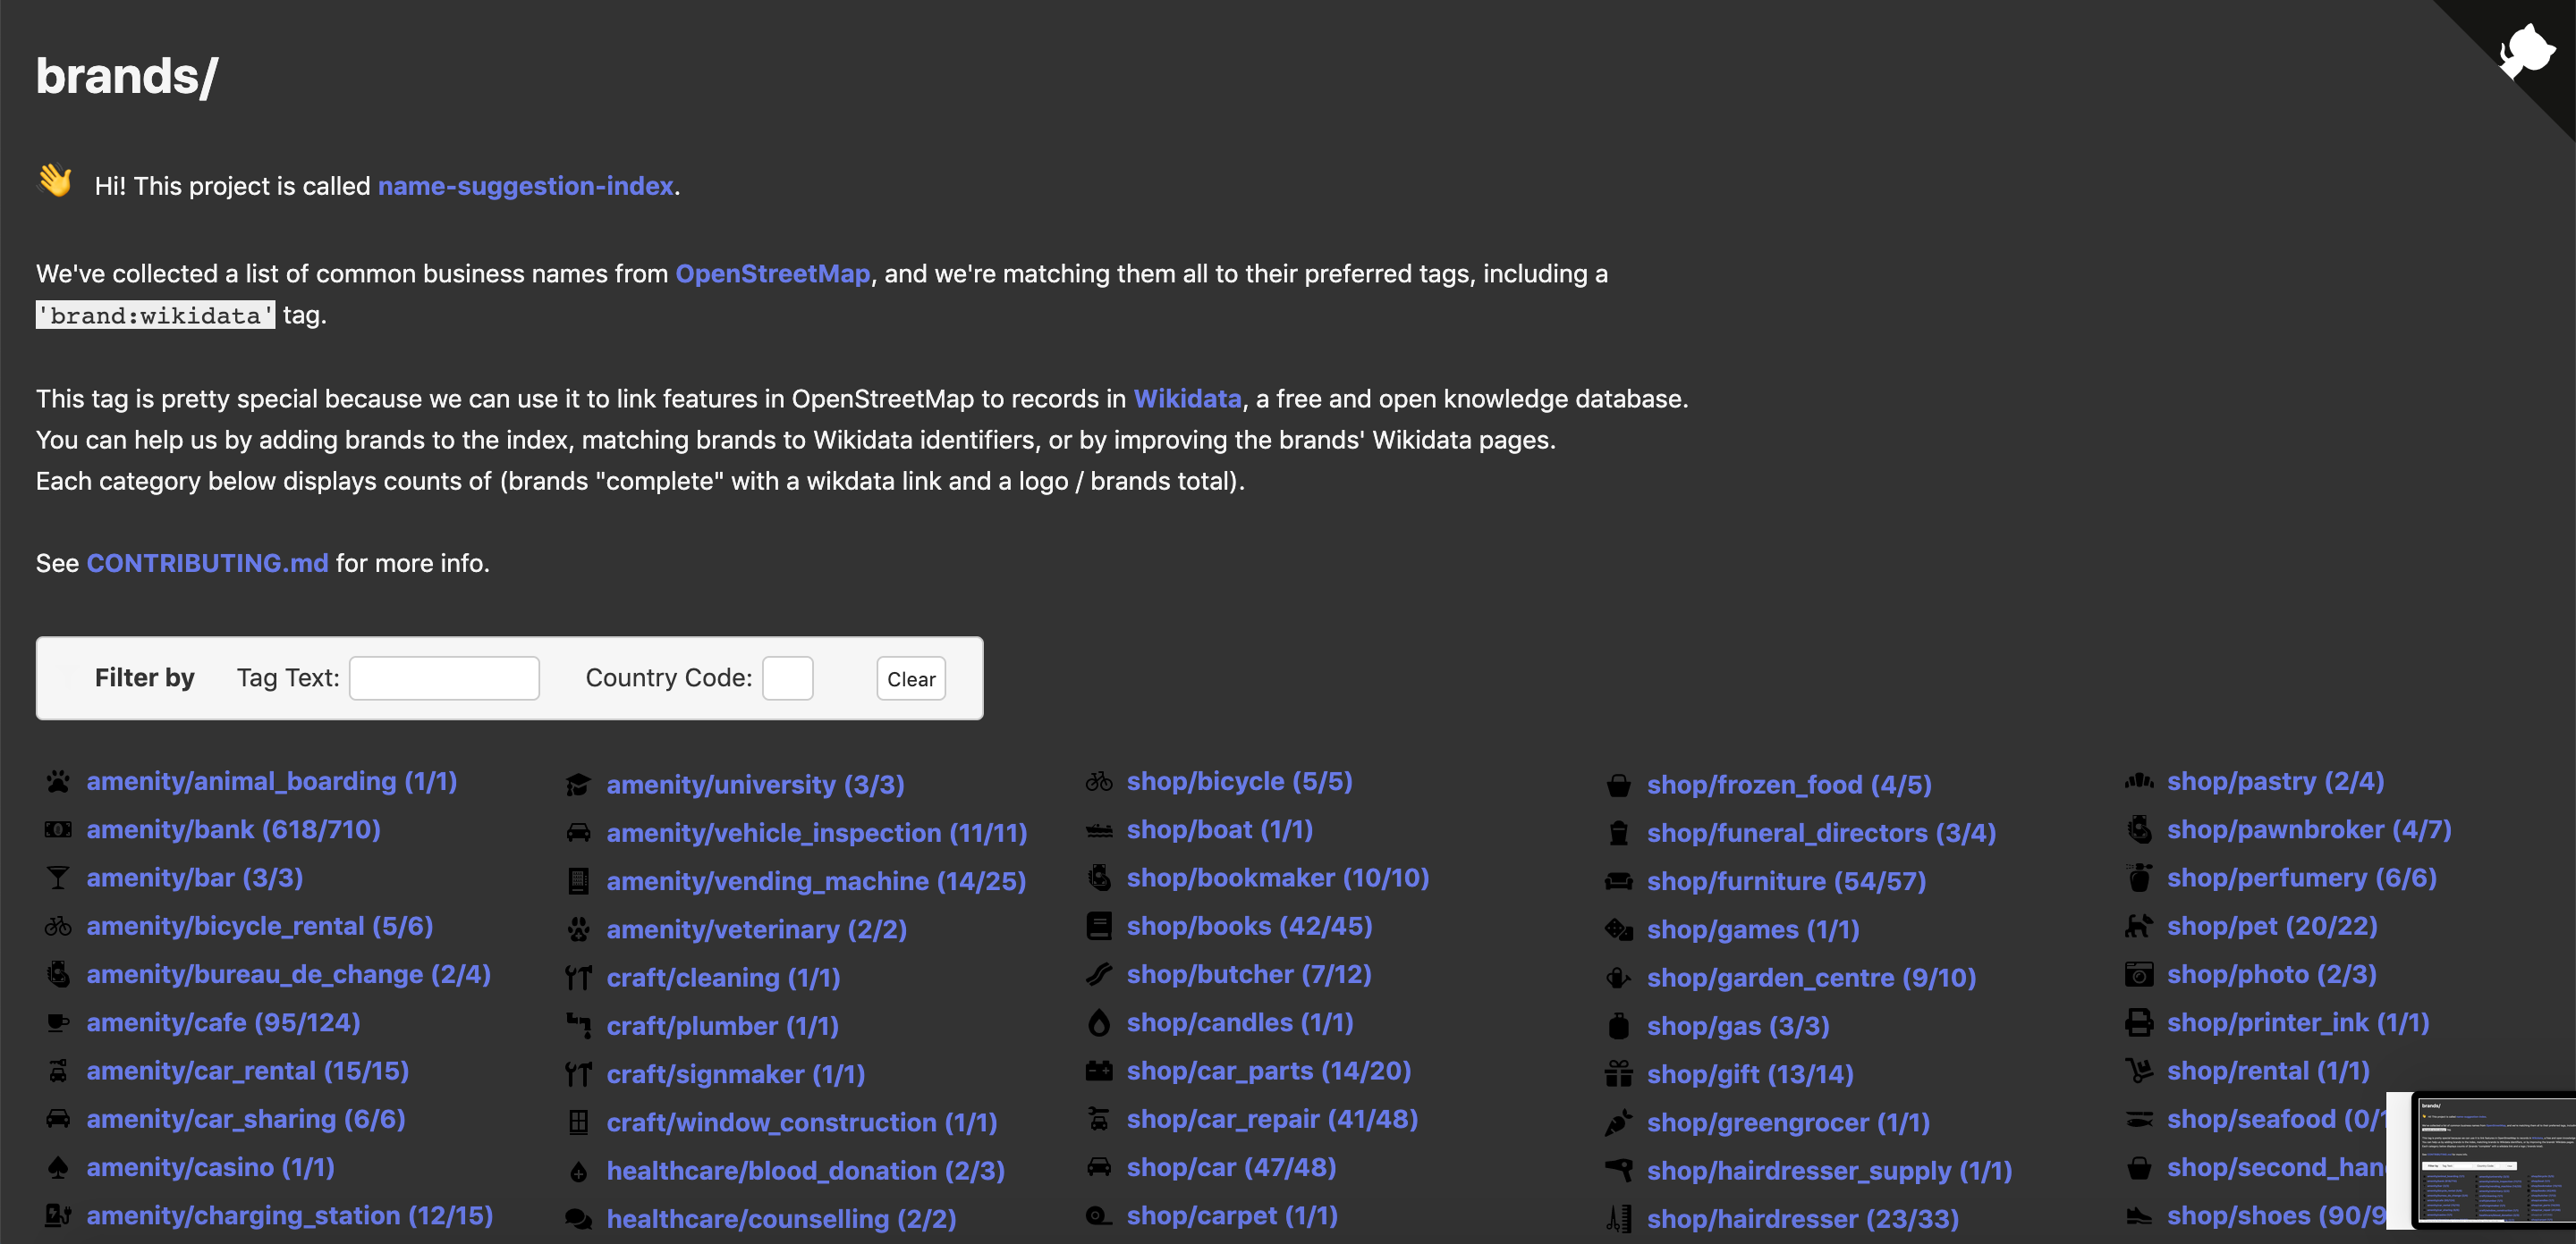
Task: Focus the Country Code input box
Action: point(788,678)
